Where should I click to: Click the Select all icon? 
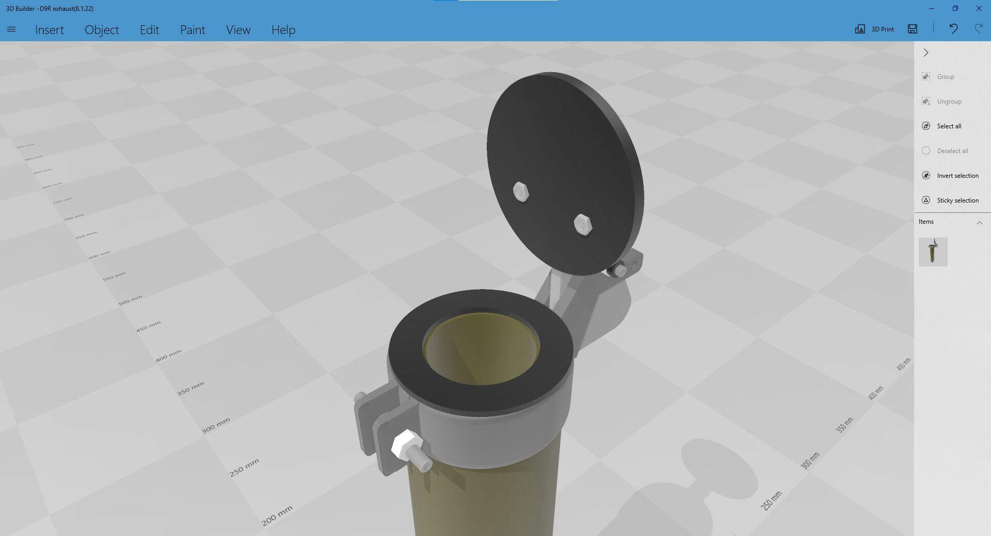pyautogui.click(x=926, y=126)
